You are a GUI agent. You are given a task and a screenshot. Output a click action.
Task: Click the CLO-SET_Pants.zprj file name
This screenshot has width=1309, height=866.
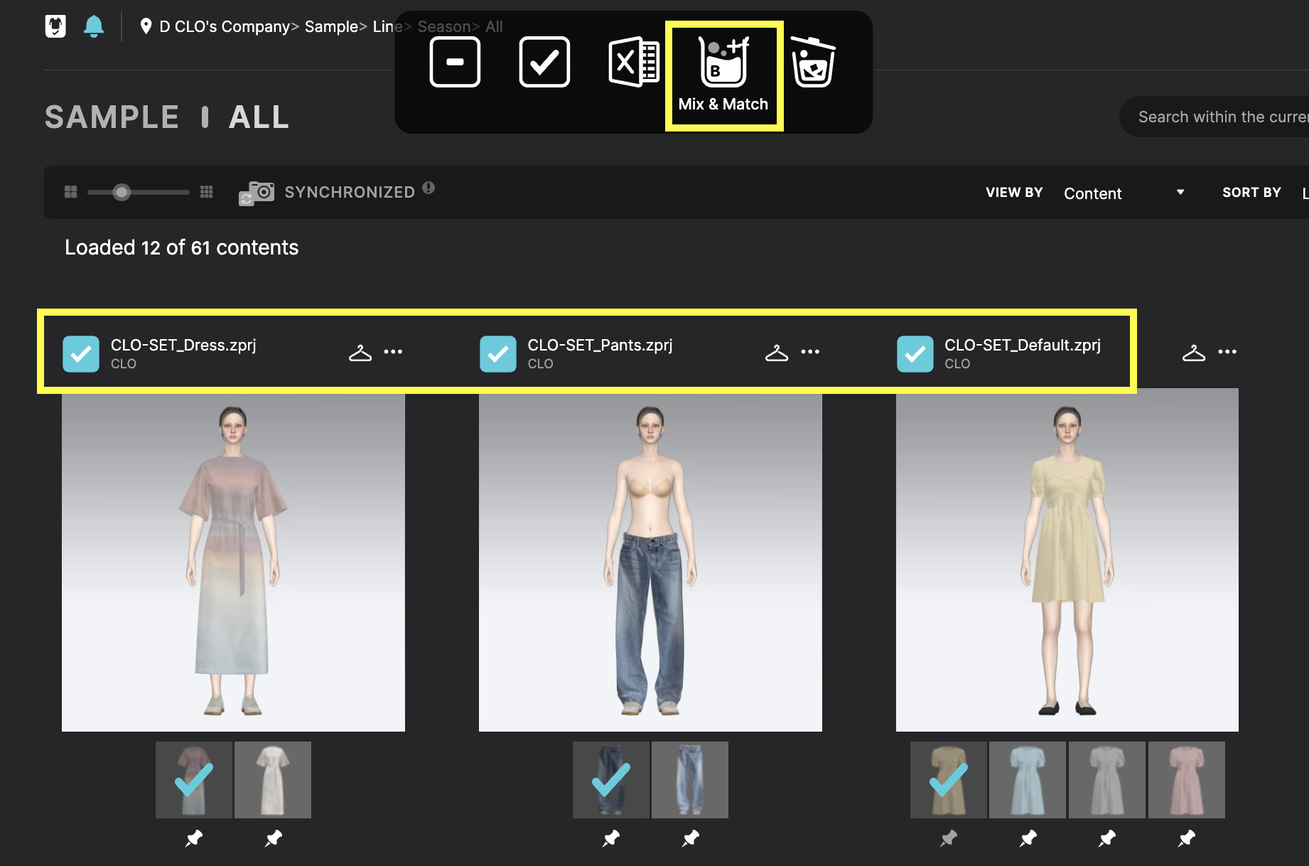tap(600, 345)
